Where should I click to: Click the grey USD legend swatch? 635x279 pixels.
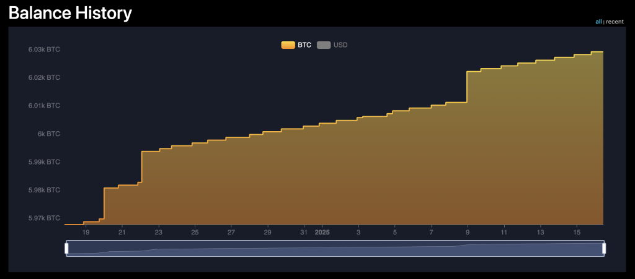click(324, 45)
